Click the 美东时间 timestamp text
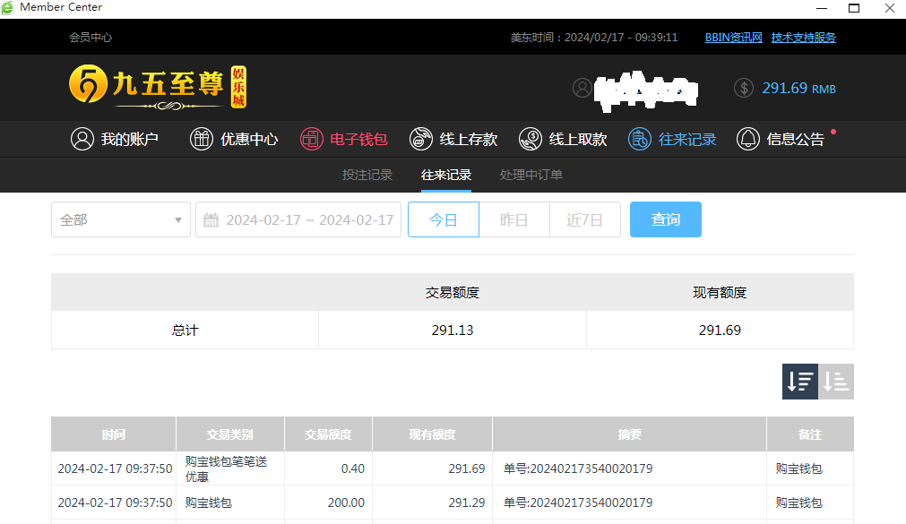Screen dimensions: 906x524 click(593, 38)
